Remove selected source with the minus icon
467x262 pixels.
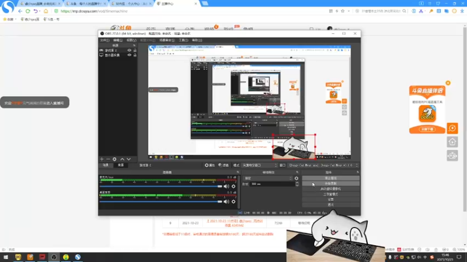(108, 159)
